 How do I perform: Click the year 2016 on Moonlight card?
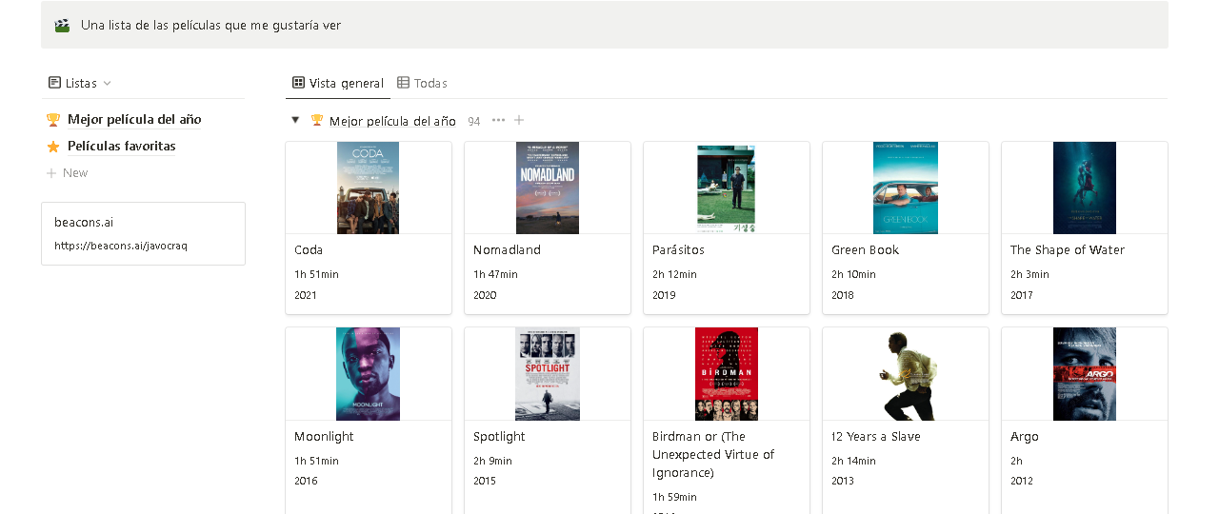[x=306, y=481]
